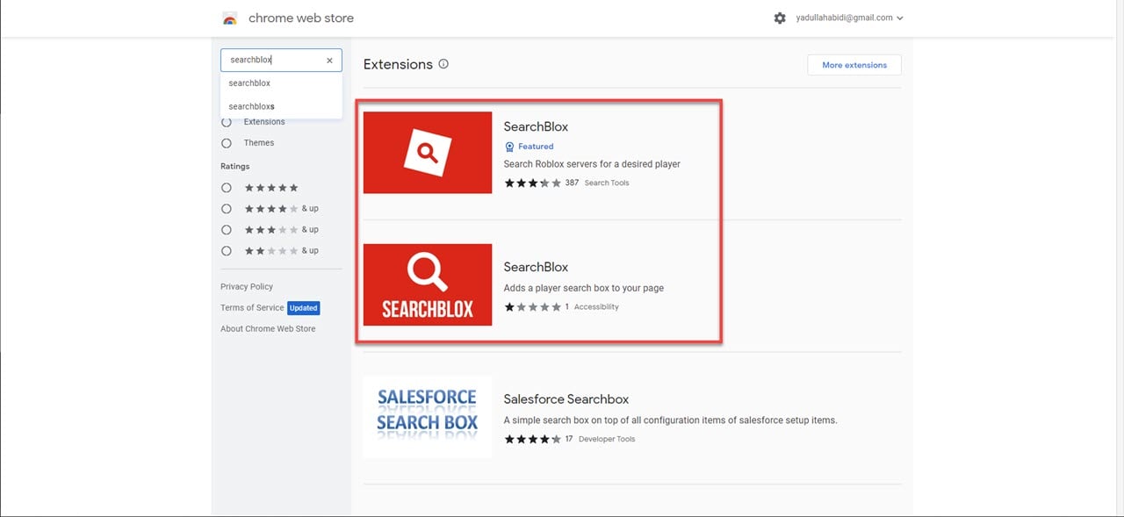Open the red SEARCHBLOX logo thumbnail
The image size is (1124, 517).
(428, 284)
